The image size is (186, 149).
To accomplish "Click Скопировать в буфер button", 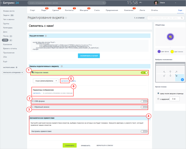I will 89,56.
